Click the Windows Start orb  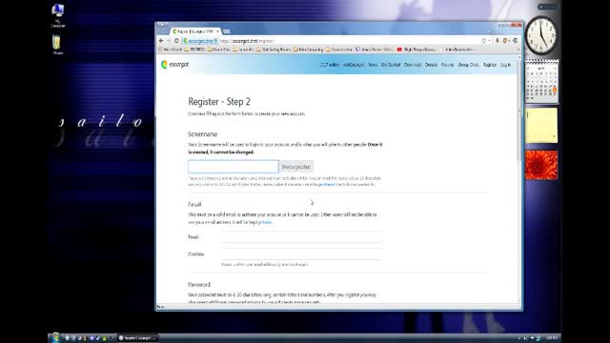coord(55,337)
